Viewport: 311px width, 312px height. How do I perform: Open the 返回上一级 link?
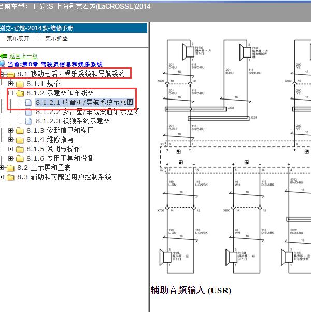click(x=23, y=56)
